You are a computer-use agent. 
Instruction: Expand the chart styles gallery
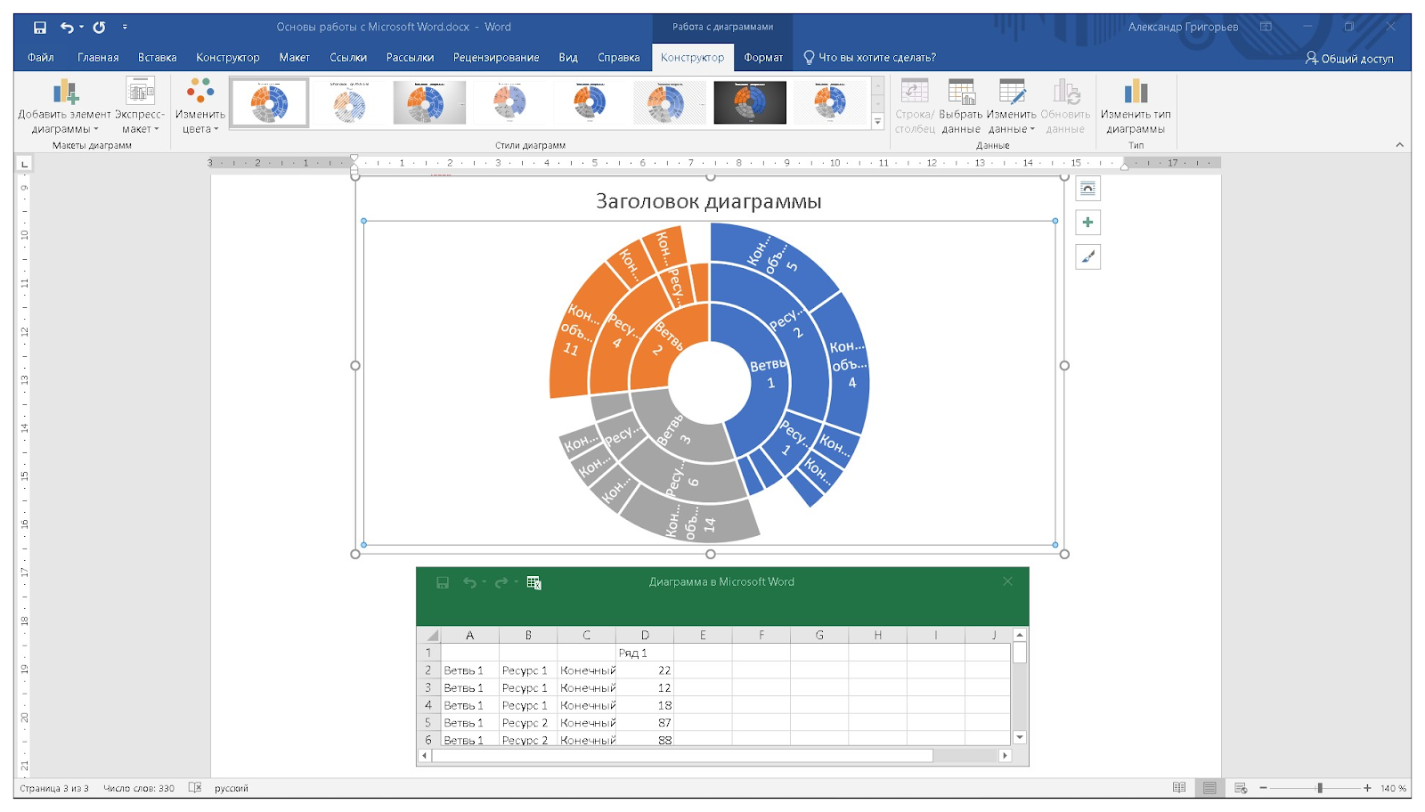pyautogui.click(x=877, y=122)
